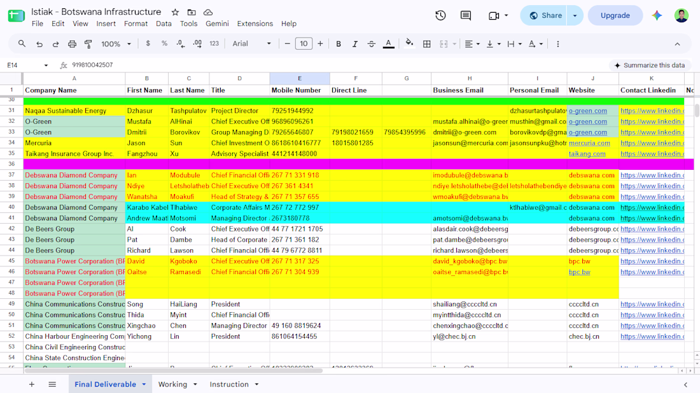
Task: Click Summarize this data button
Action: [649, 65]
